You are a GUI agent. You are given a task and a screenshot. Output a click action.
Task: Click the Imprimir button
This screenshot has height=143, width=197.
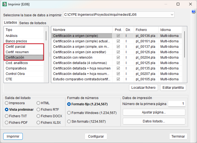click(x=13, y=136)
